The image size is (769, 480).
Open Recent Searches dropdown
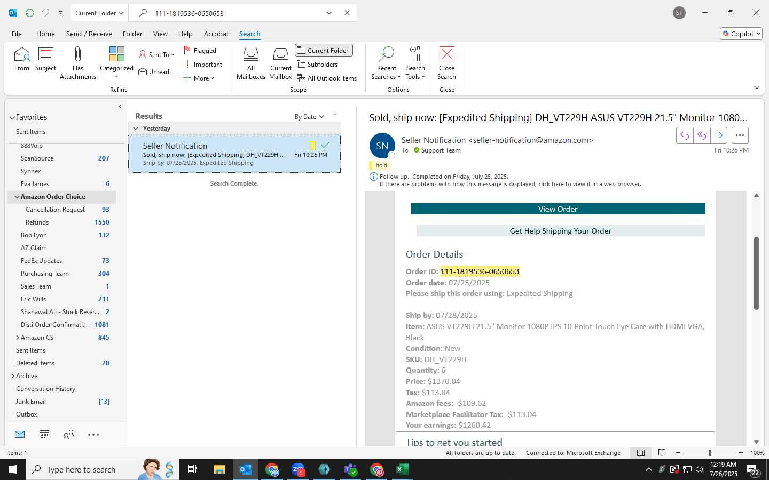(386, 63)
